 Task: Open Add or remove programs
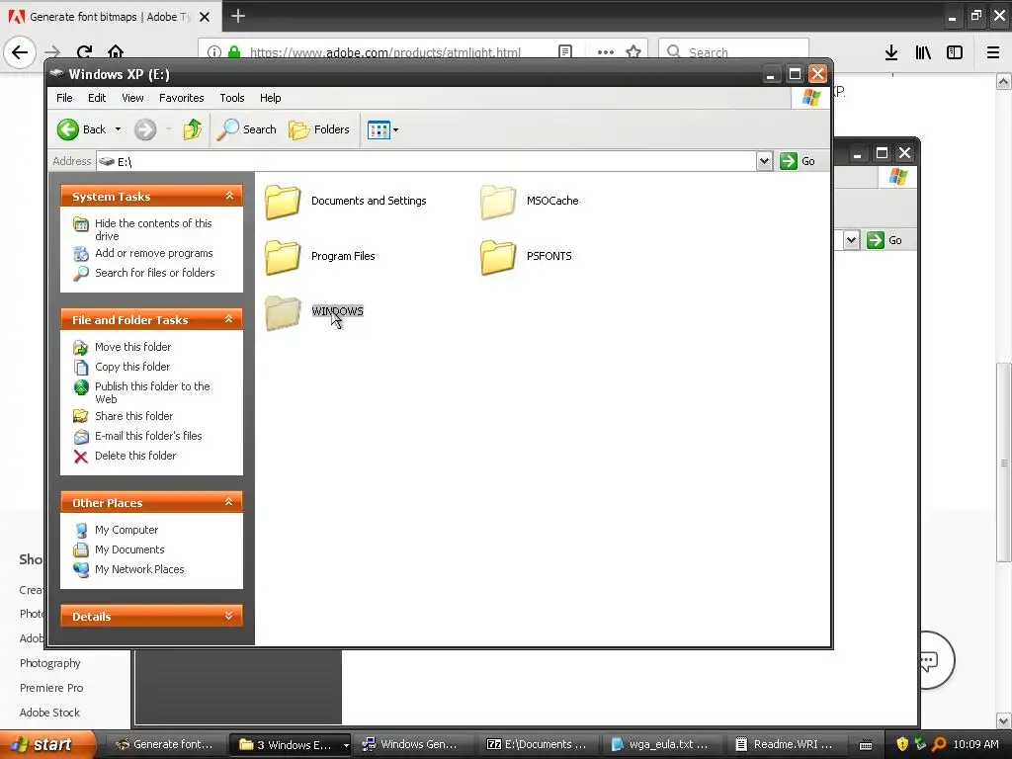coord(153,254)
